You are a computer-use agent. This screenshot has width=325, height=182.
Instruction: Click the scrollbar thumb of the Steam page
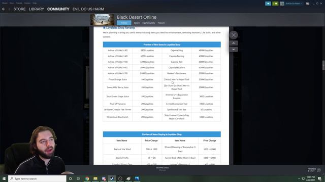323,66
